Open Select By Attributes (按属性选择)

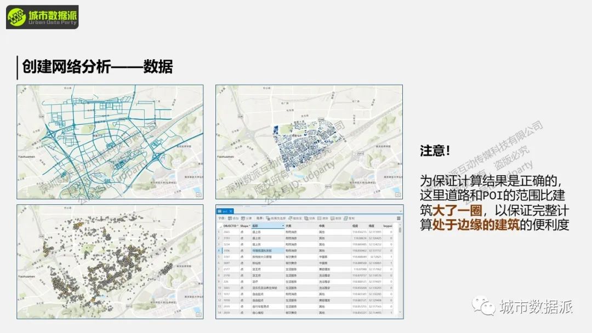click(x=276, y=219)
